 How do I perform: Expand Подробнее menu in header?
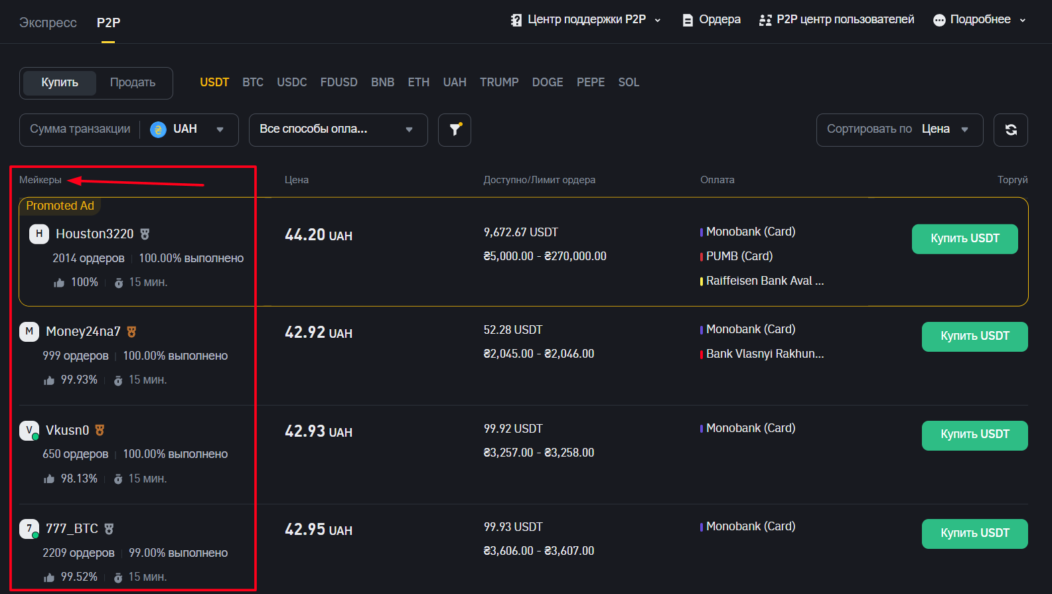[x=980, y=20]
